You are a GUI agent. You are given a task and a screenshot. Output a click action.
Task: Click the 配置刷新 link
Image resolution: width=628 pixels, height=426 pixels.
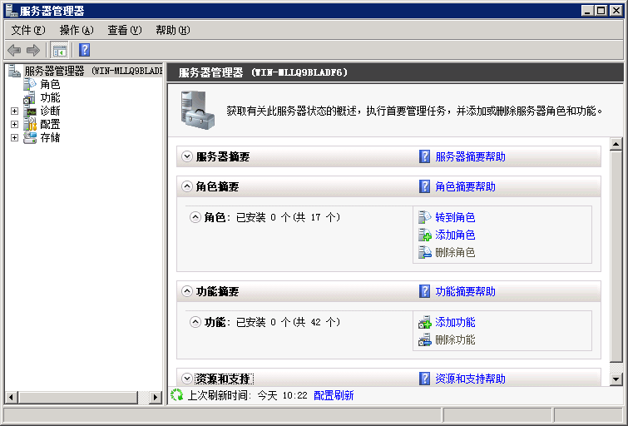334,395
